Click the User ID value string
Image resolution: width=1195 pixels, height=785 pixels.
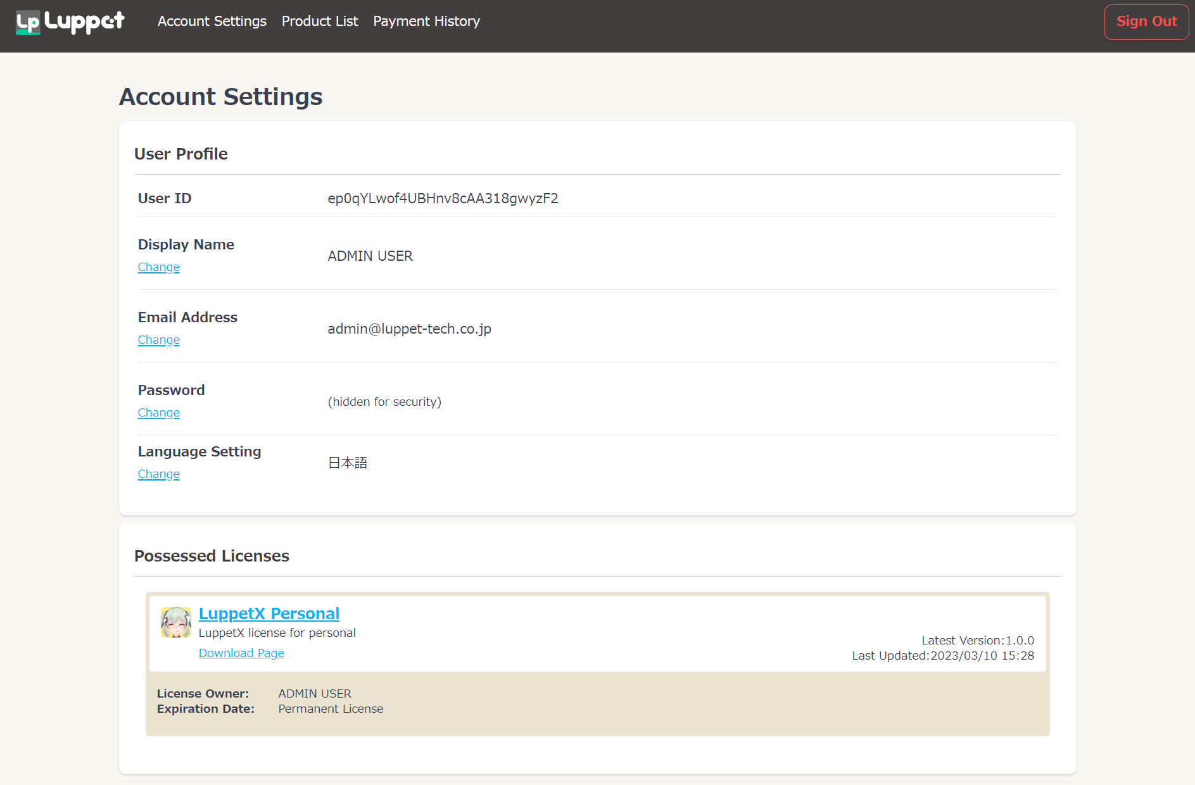click(x=443, y=198)
